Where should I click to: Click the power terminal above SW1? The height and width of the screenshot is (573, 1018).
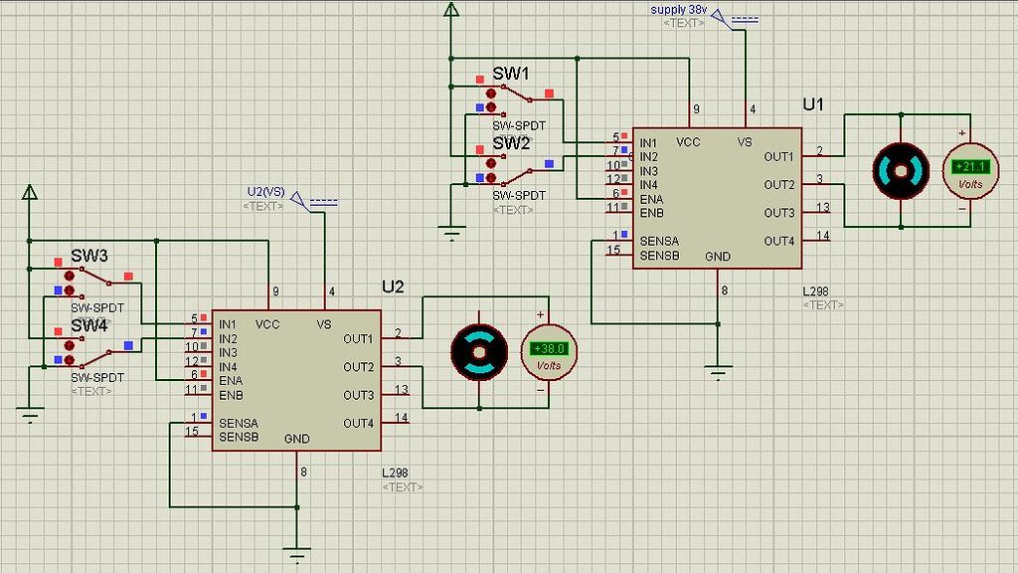point(452,12)
